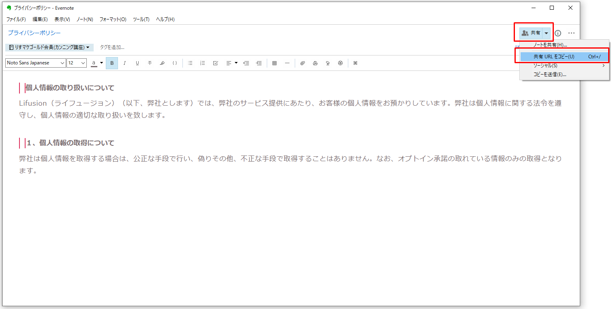Screen dimensions: 611x309
Task: Choose コピーを送信(E)... from the menu
Action: click(x=564, y=75)
